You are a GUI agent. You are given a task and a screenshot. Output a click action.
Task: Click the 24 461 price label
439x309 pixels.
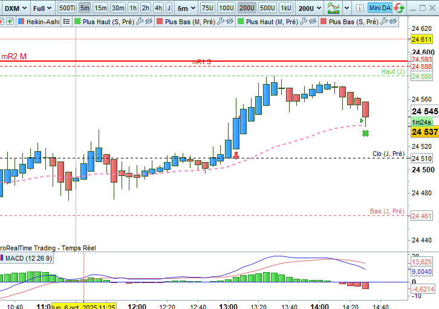(421, 216)
